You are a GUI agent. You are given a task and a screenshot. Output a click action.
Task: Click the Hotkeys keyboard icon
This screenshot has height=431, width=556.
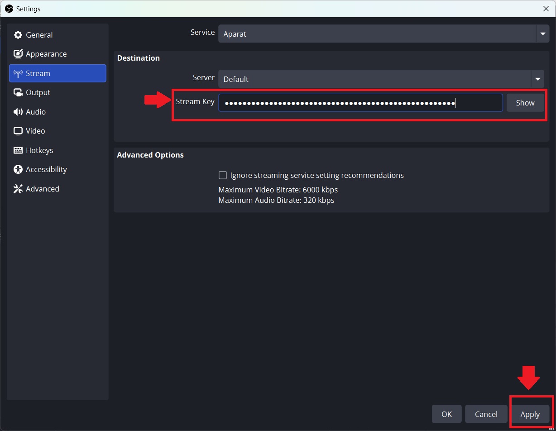18,150
